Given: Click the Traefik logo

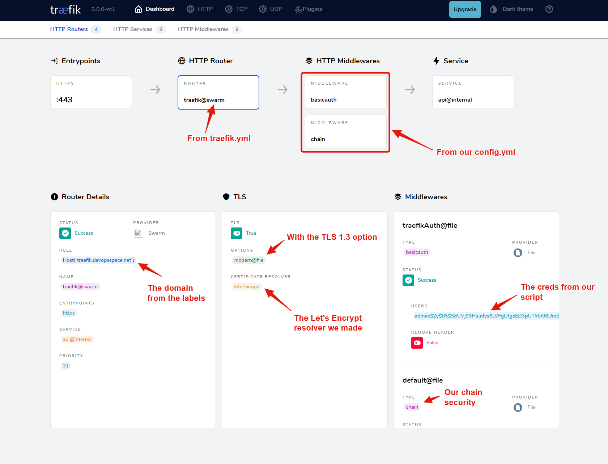Looking at the screenshot, I should [65, 9].
